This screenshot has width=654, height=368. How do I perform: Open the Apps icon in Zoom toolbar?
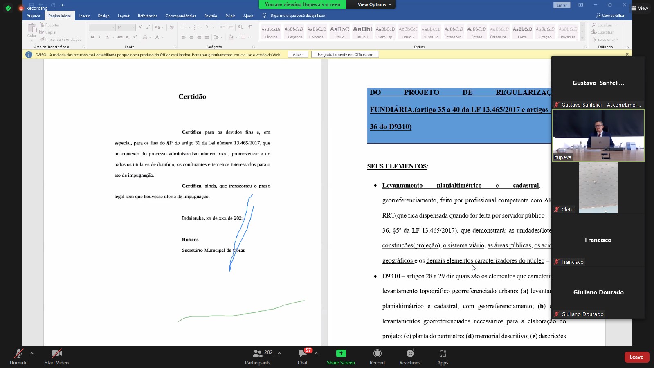click(x=443, y=354)
